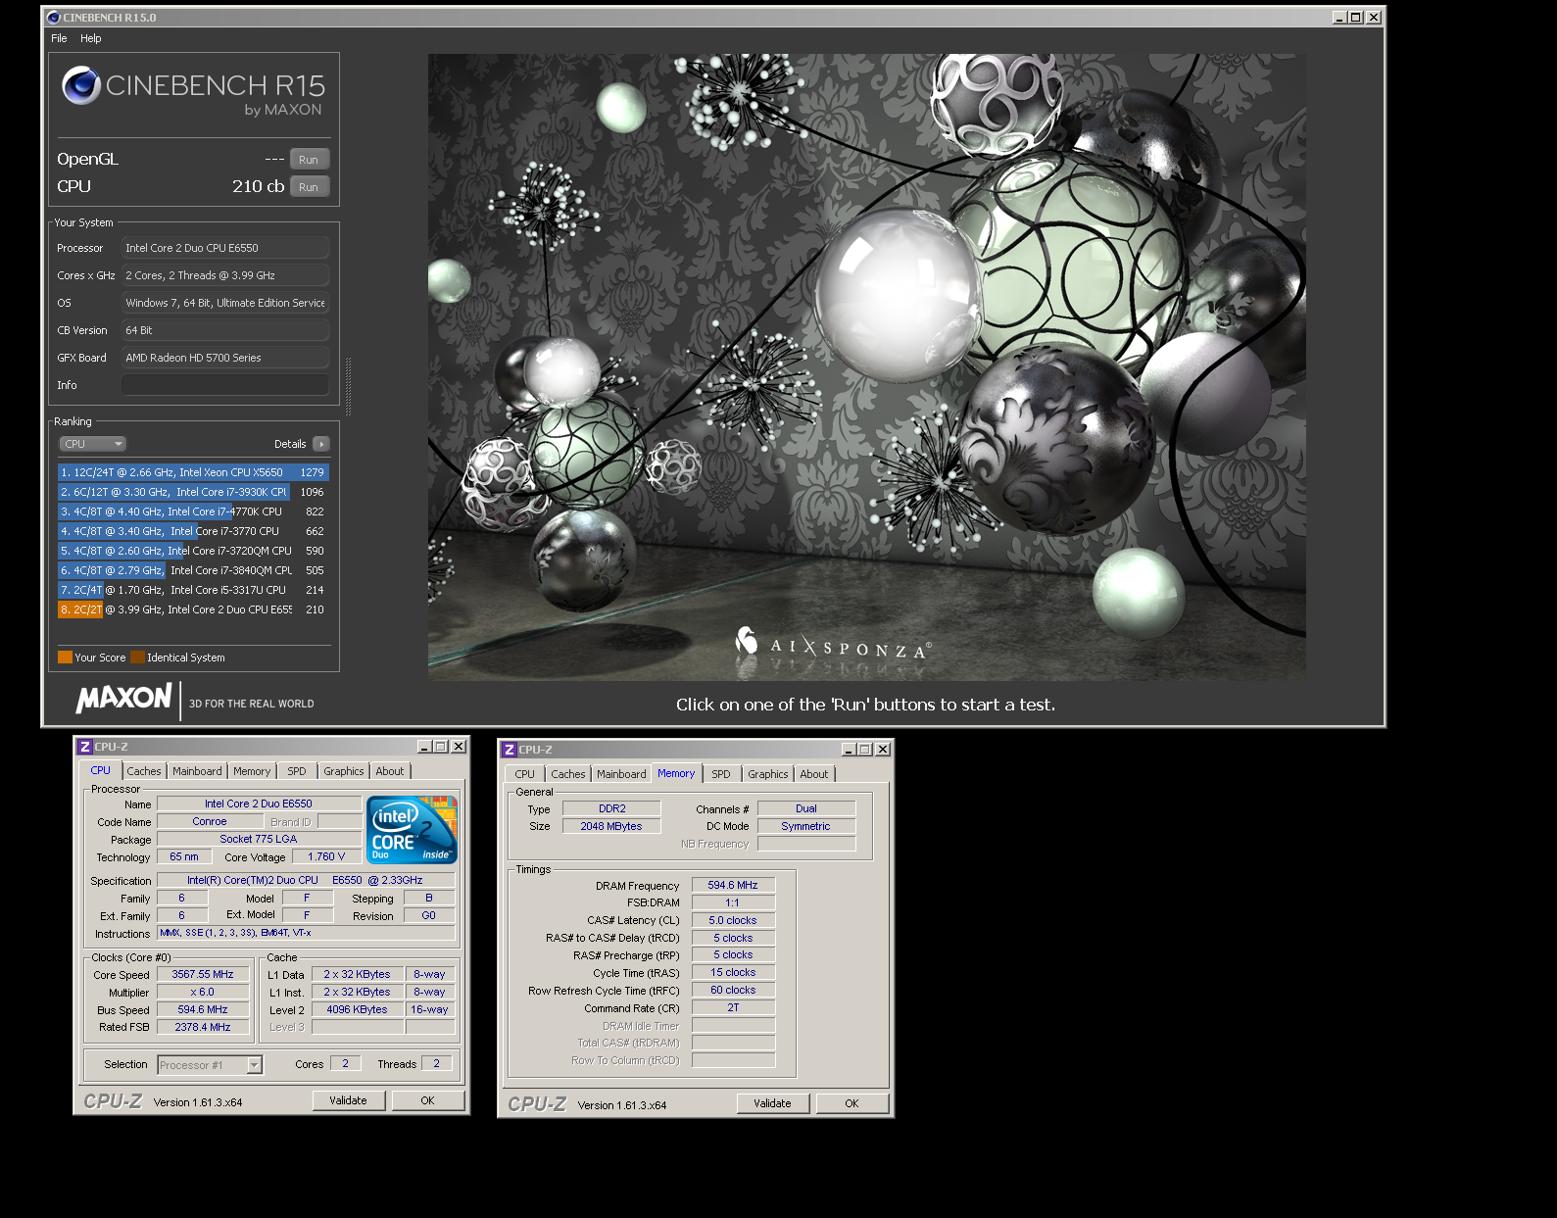Switch to Mainboard tab in left CPU-Z
The height and width of the screenshot is (1218, 1557).
pos(198,771)
